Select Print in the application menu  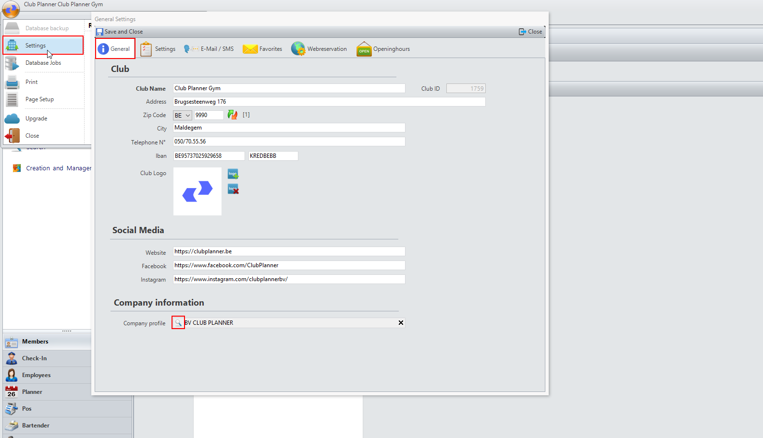(31, 82)
